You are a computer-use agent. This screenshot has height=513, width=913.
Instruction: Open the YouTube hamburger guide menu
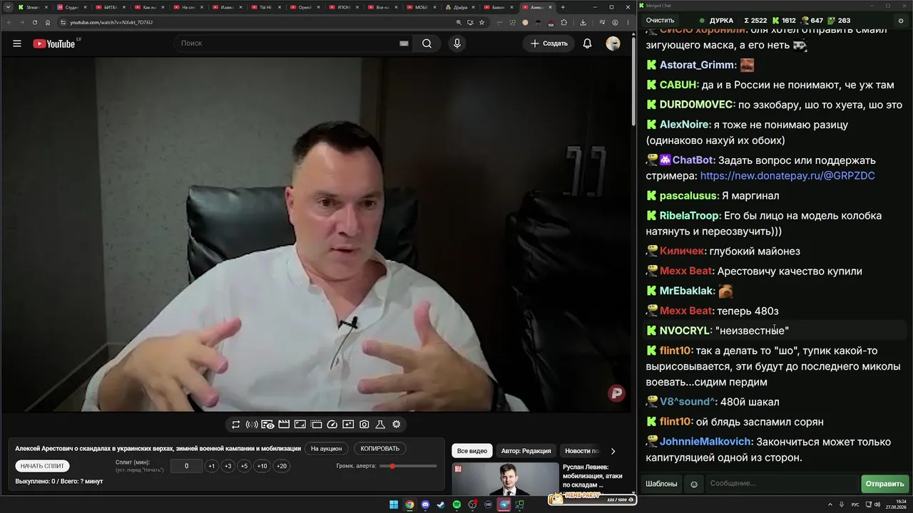coord(17,43)
